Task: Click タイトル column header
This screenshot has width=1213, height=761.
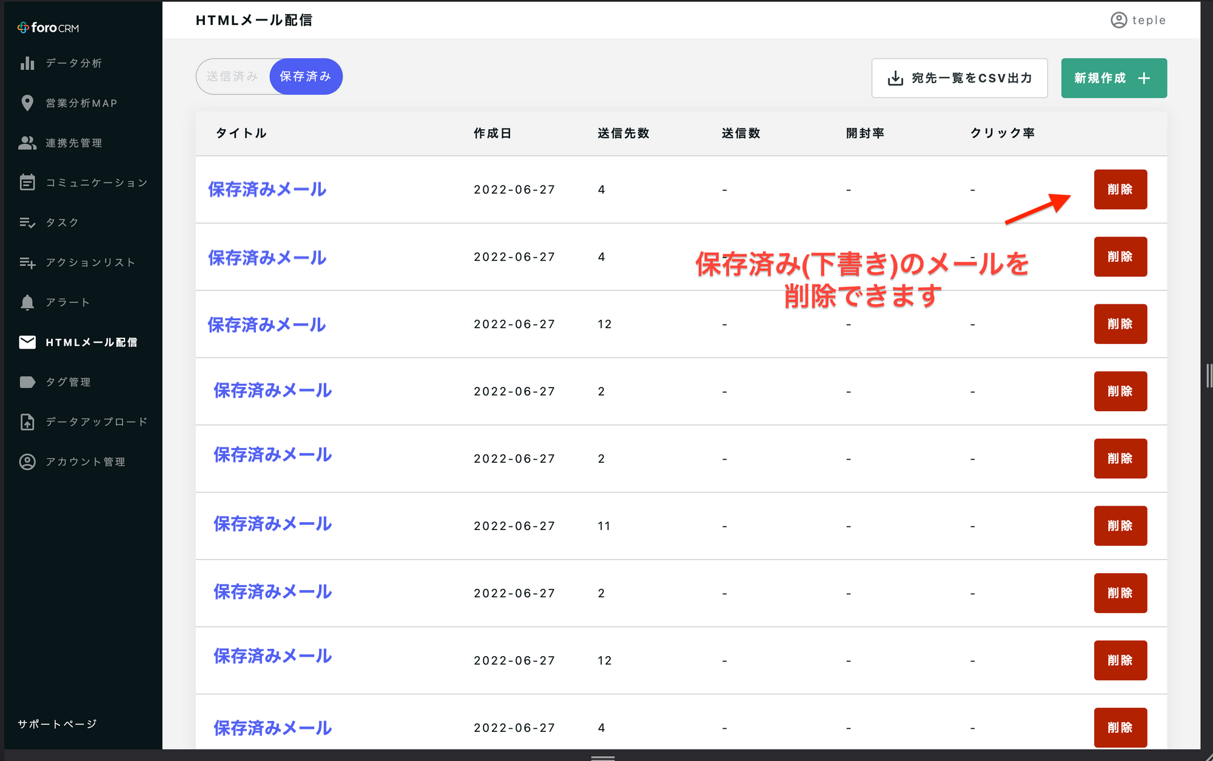Action: (x=241, y=133)
